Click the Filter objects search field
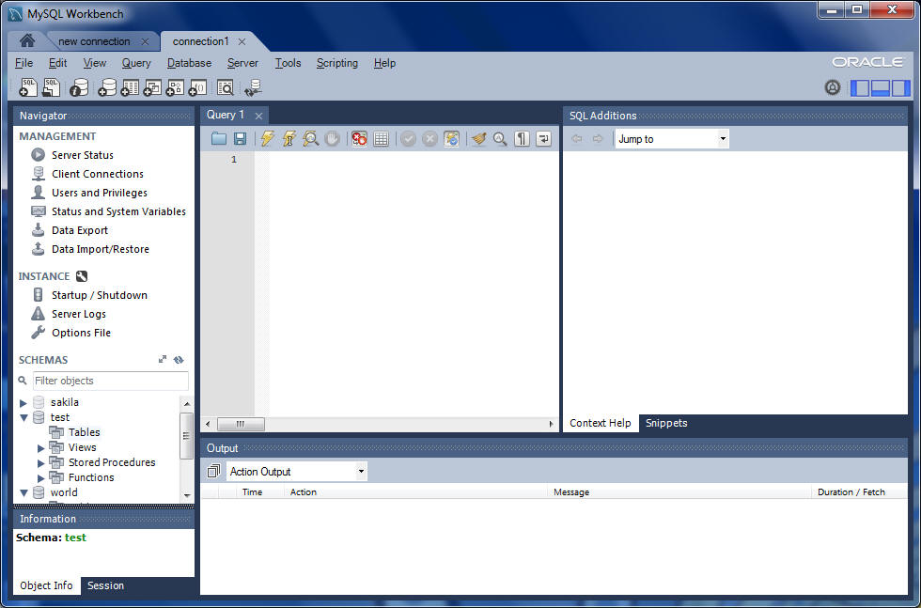Viewport: 921px width, 608px height. 111,381
